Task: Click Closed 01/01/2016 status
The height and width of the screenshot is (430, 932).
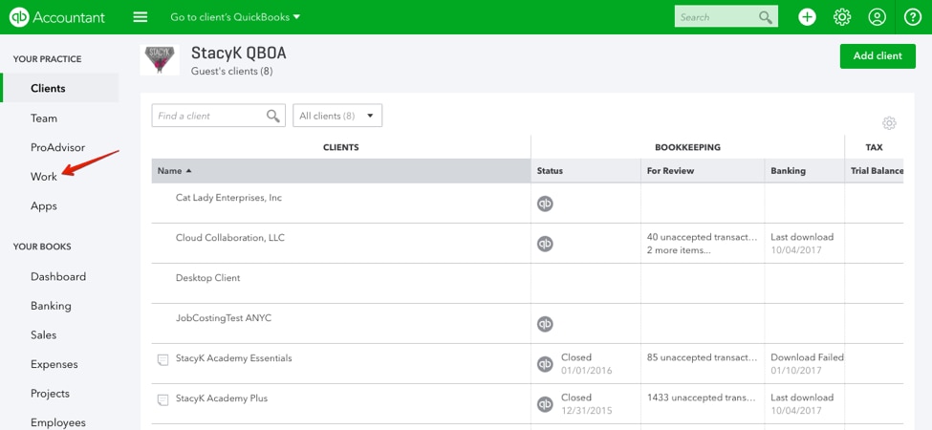Action: (x=586, y=364)
